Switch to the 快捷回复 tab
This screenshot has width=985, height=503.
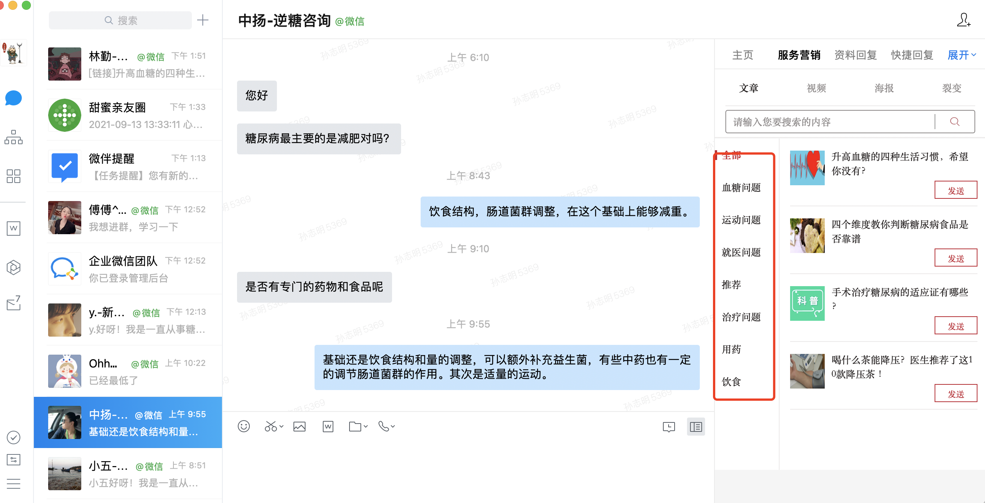912,55
